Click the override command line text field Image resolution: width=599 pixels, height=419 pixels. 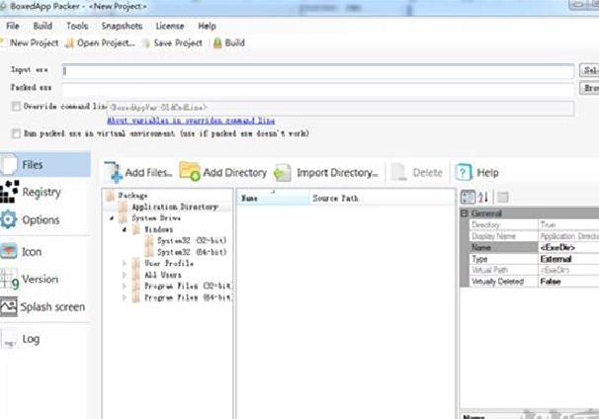point(340,108)
